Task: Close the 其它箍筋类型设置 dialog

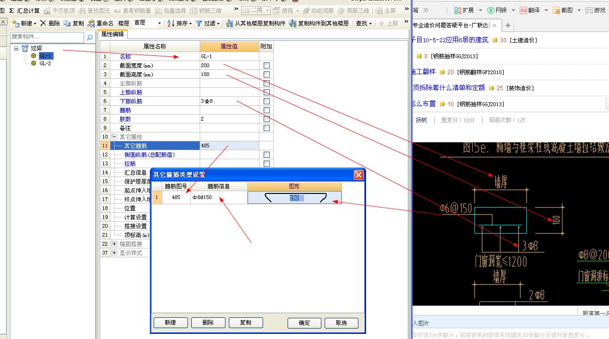Action: pos(359,175)
